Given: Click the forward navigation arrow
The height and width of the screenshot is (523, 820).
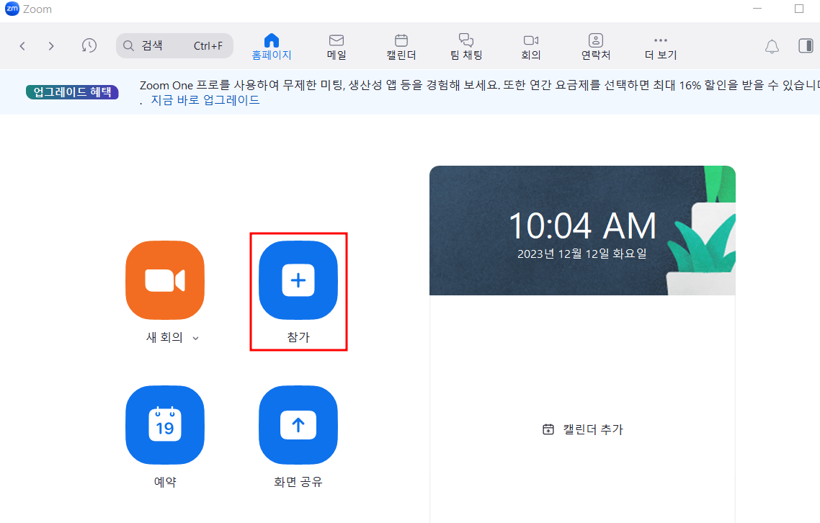Looking at the screenshot, I should (x=50, y=46).
